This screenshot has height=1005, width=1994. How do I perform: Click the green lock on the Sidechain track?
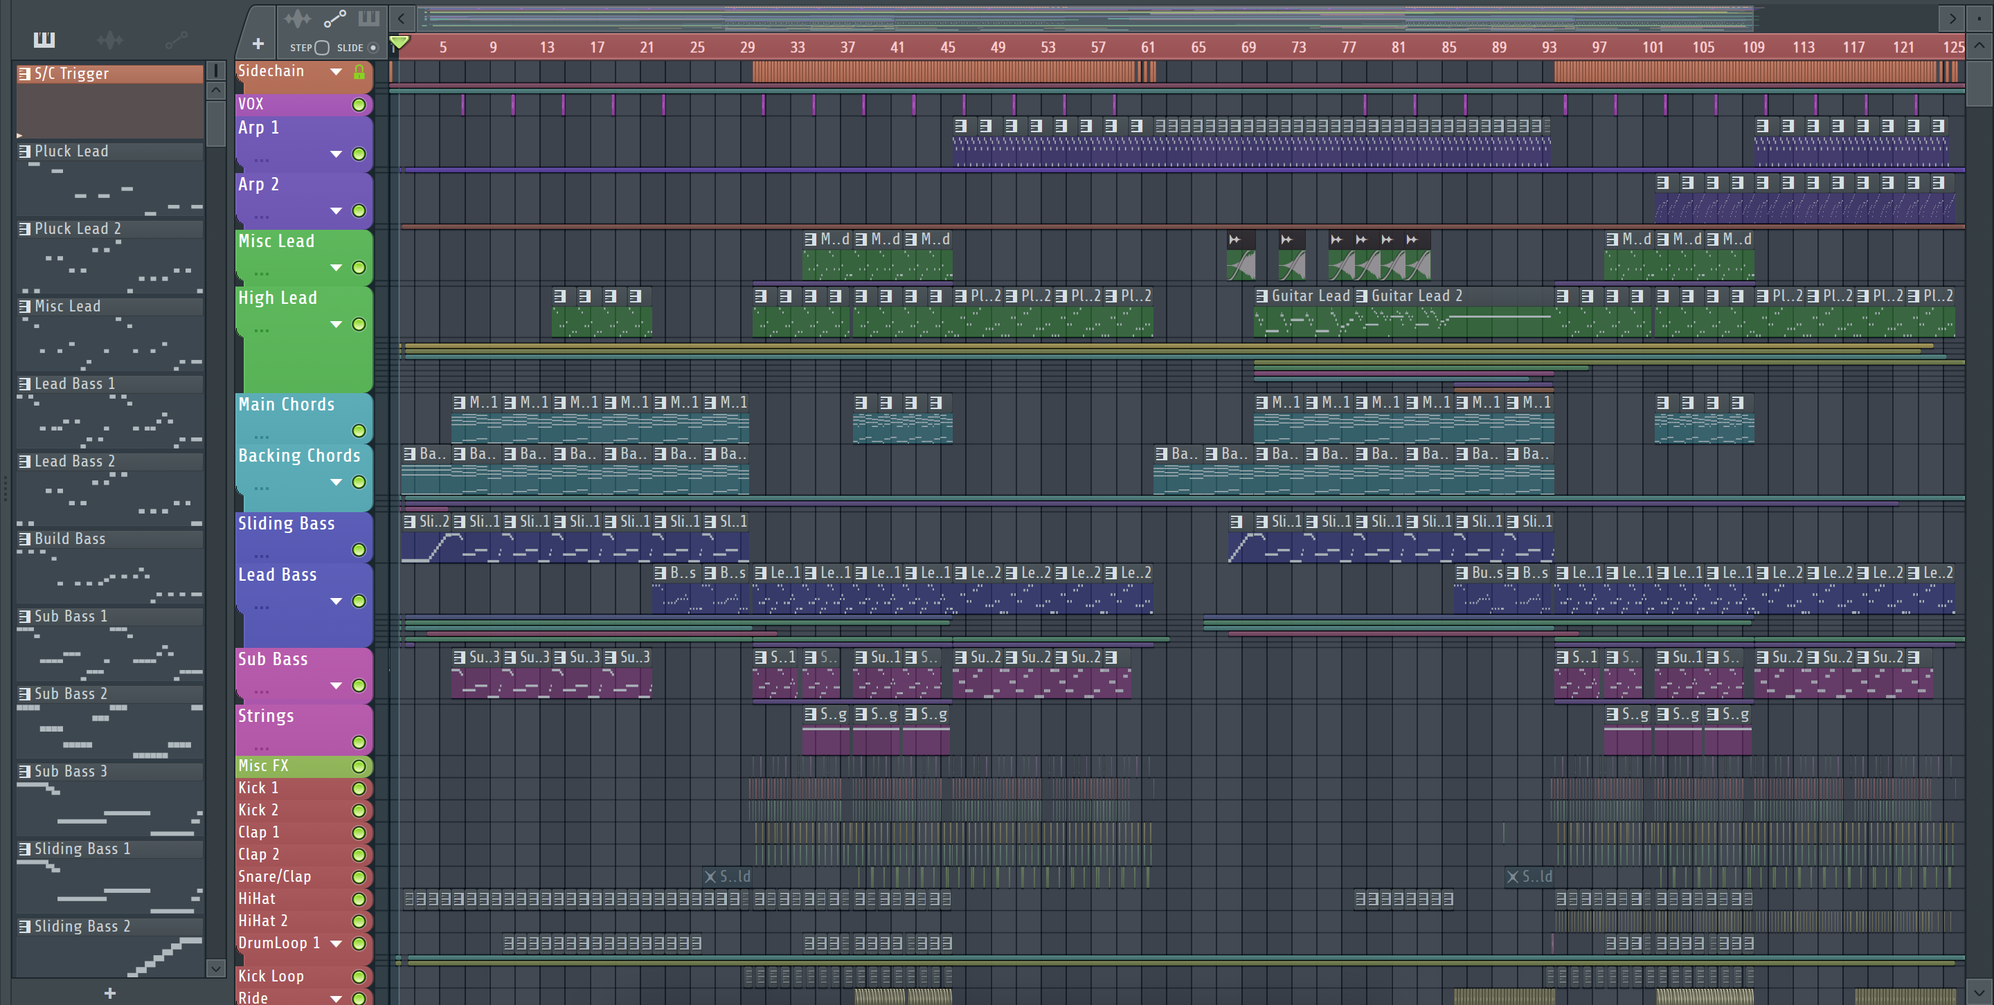pos(359,72)
